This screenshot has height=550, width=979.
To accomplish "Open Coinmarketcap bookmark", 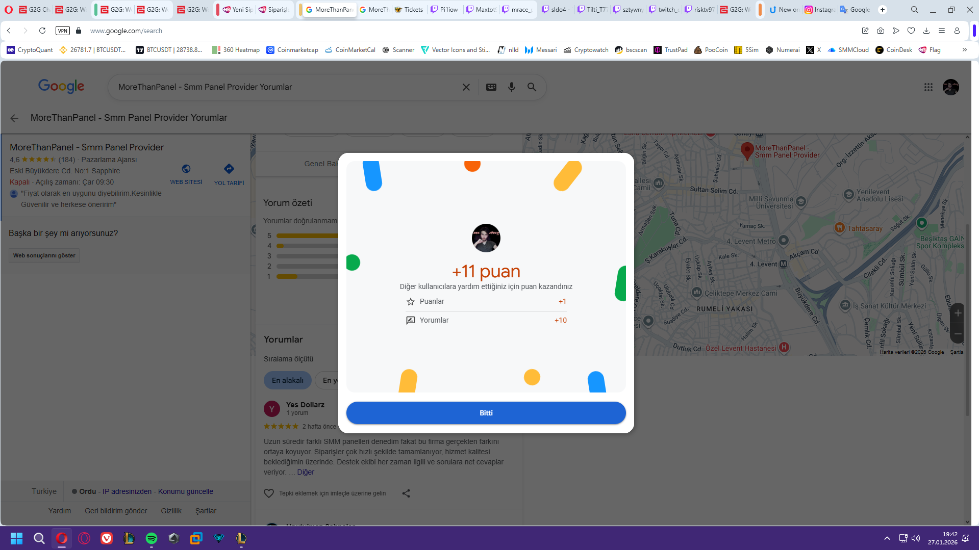I will 292,50.
